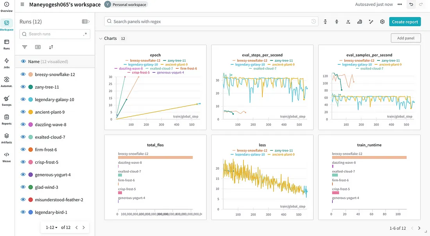
Task: Click the eval_steps_per_second chart title
Action: (262, 55)
